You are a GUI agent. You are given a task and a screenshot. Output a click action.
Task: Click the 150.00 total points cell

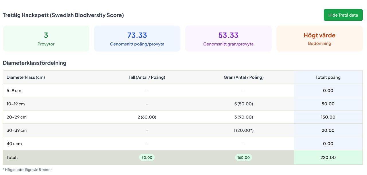(x=328, y=117)
